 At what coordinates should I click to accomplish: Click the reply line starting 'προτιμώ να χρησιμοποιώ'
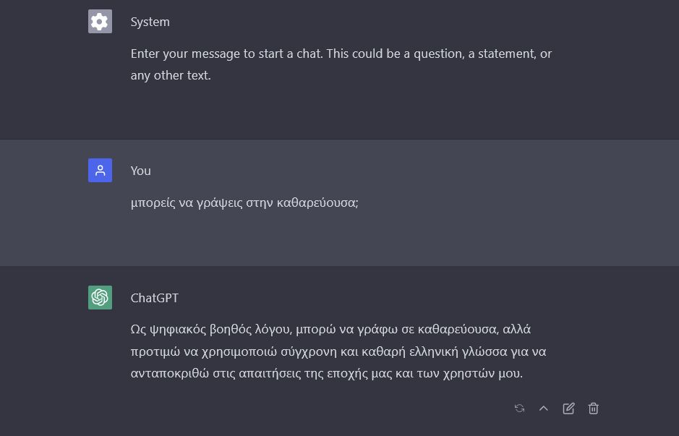click(x=338, y=352)
